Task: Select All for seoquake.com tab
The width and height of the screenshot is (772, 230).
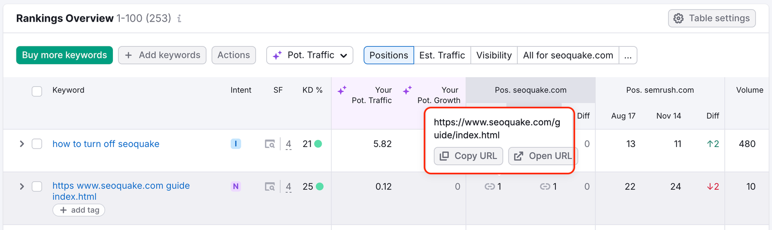Action: (568, 55)
